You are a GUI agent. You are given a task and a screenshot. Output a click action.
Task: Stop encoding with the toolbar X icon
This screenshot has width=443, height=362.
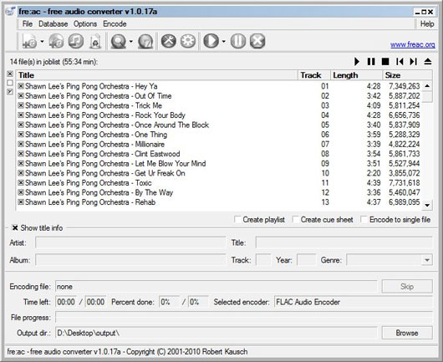(x=257, y=41)
